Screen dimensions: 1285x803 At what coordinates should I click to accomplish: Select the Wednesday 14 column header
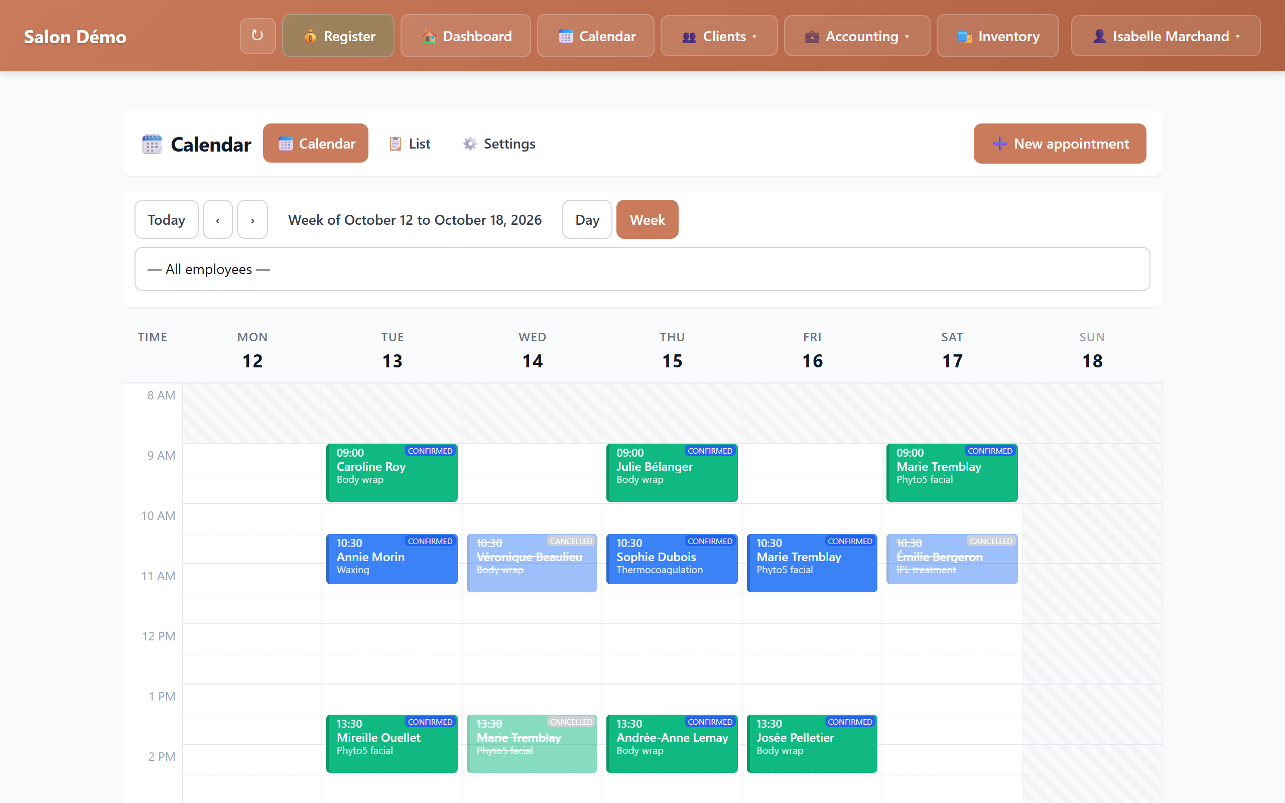click(x=532, y=350)
